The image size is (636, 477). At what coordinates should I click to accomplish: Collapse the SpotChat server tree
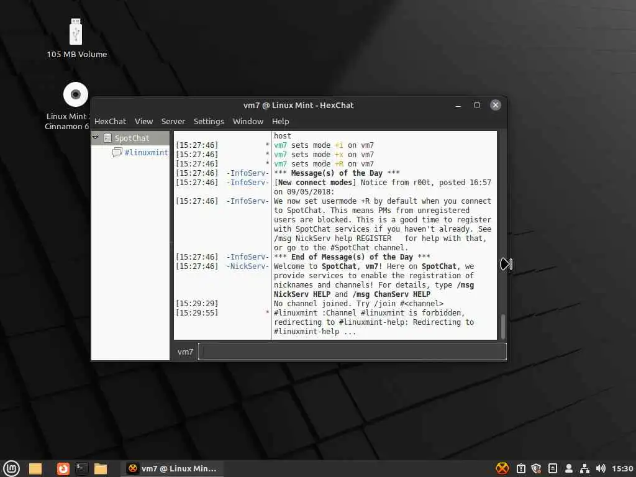tap(96, 137)
